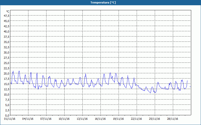Screen dimensions: 201x125
Task: Select the 22,5 axis label
Action: point(7,68)
